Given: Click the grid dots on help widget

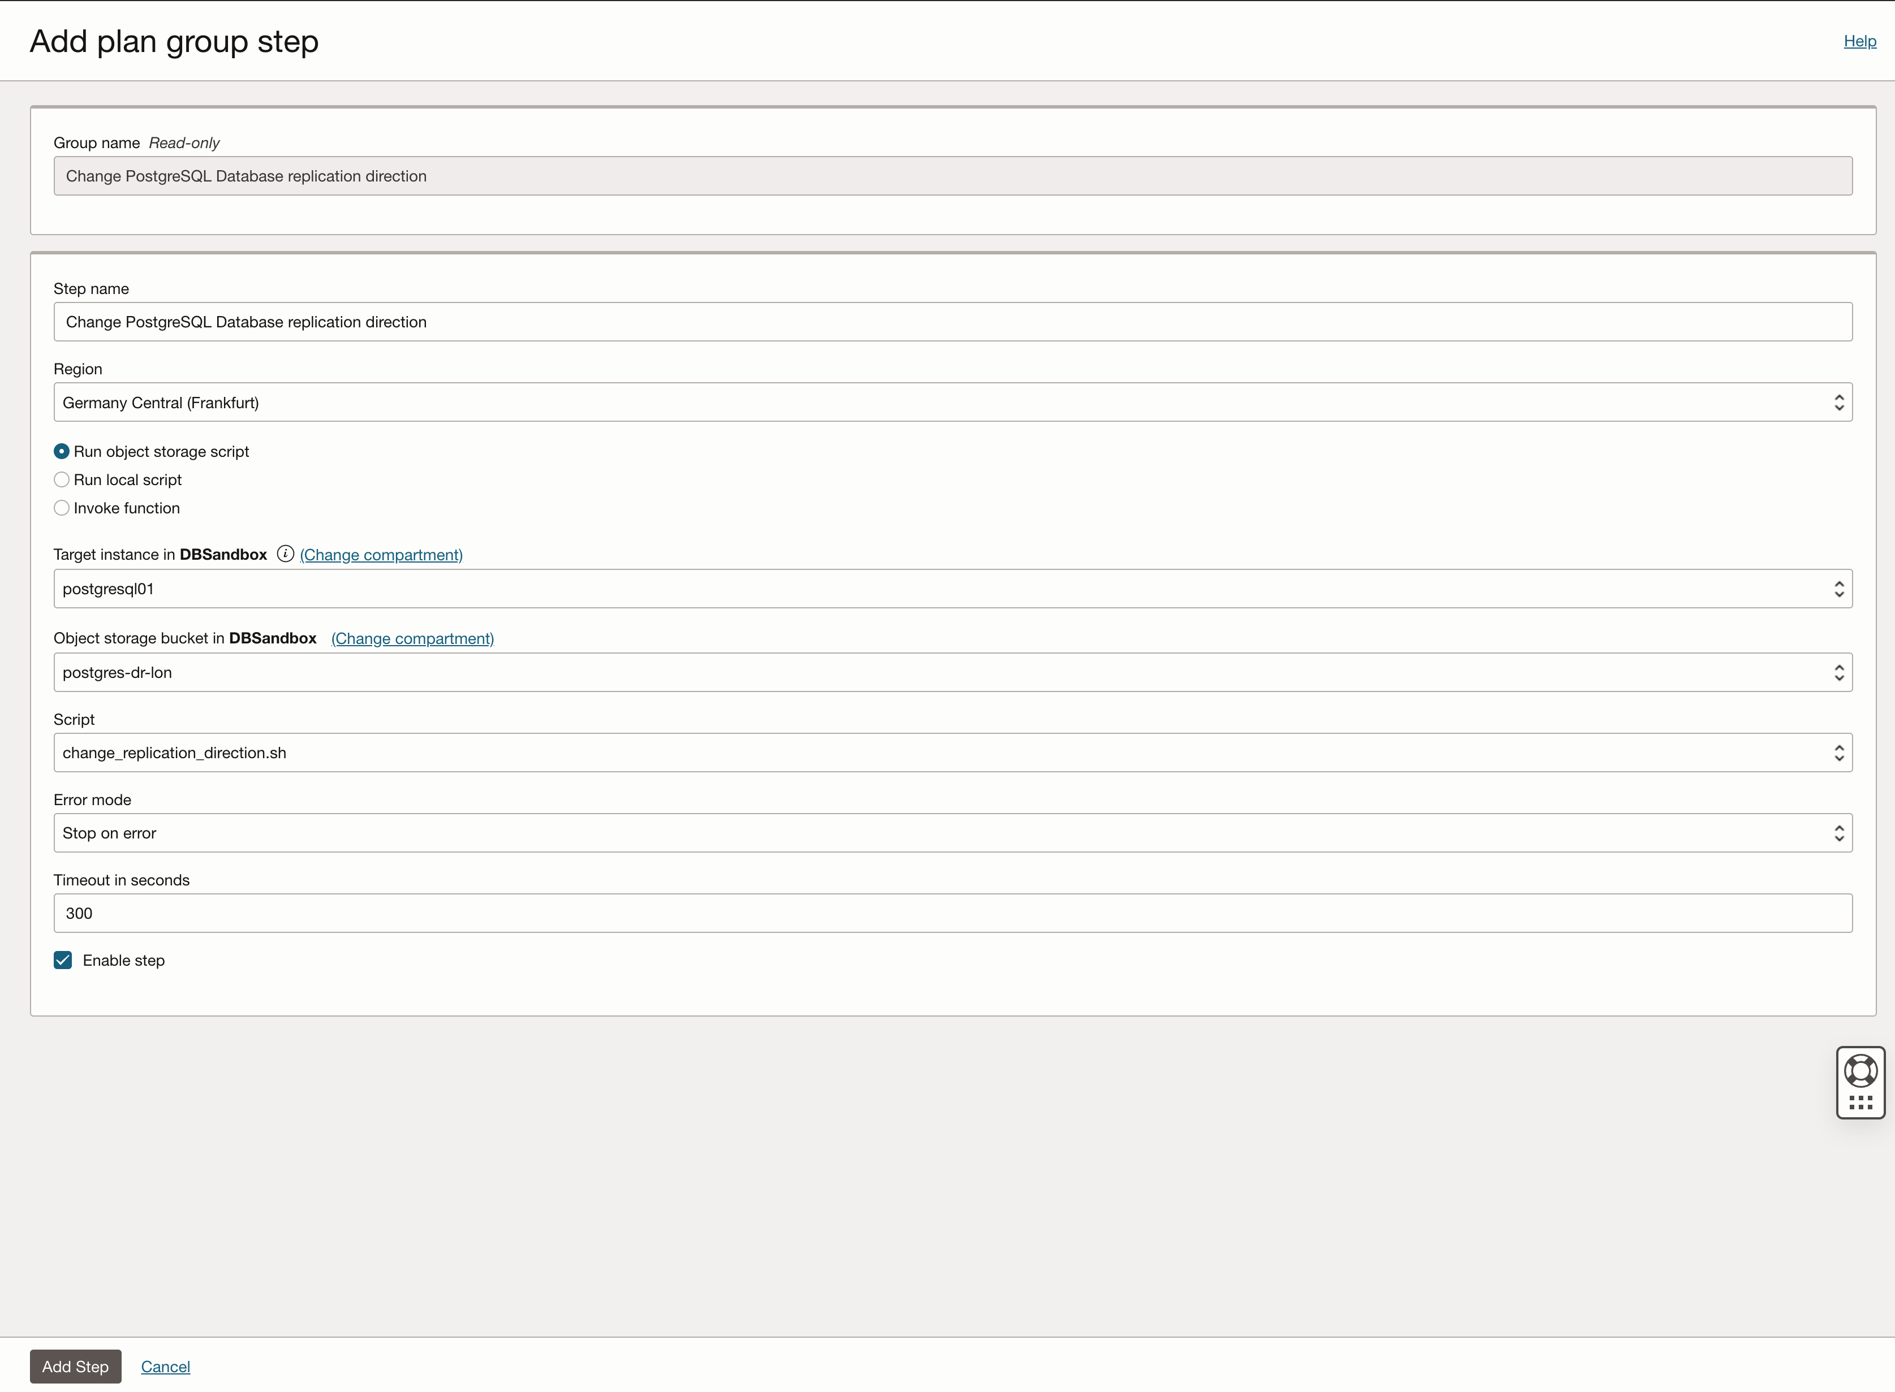Looking at the screenshot, I should [1860, 1102].
